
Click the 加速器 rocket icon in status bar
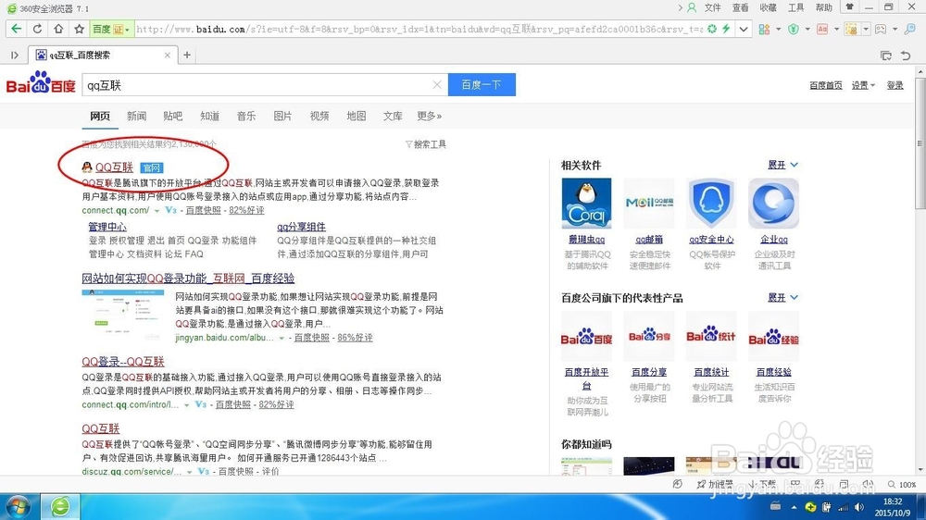point(715,484)
